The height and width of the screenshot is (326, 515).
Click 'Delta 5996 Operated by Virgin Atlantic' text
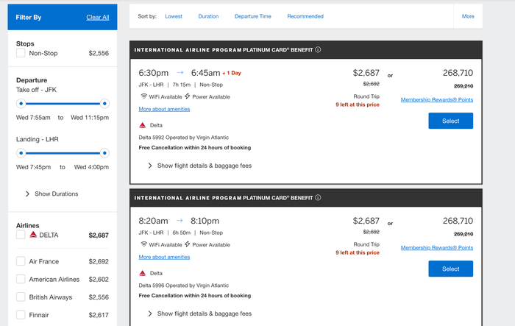pyautogui.click(x=184, y=286)
